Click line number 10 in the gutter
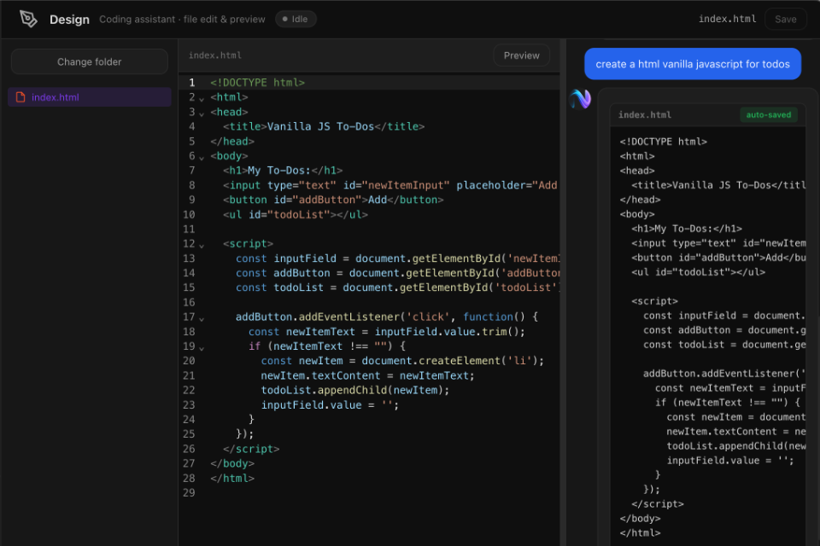Image resolution: width=820 pixels, height=546 pixels. (x=189, y=214)
